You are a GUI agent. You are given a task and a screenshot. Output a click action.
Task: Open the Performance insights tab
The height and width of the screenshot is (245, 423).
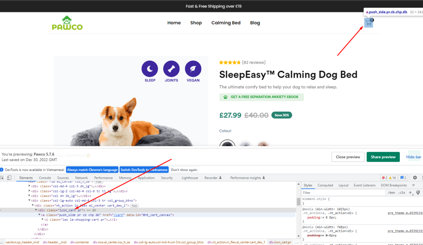coord(248,178)
